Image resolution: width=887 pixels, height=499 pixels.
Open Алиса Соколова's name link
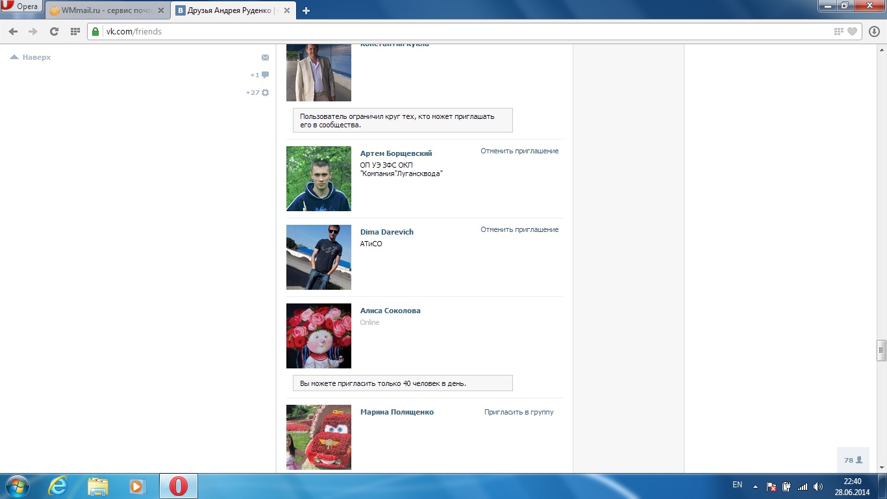(390, 311)
